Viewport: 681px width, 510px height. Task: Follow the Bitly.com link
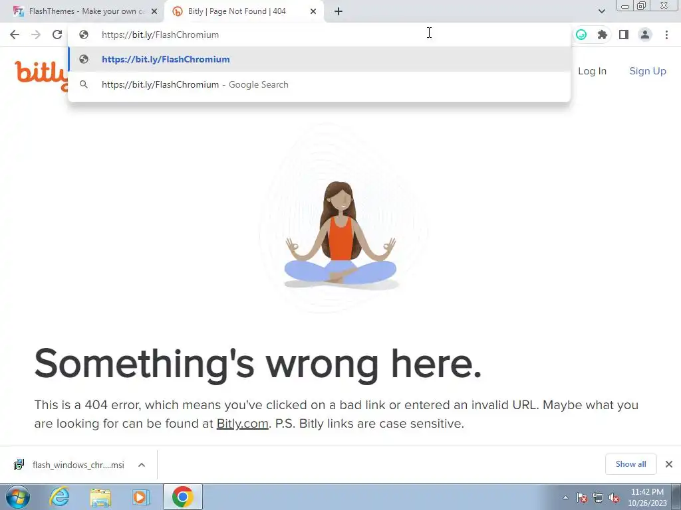[242, 423]
